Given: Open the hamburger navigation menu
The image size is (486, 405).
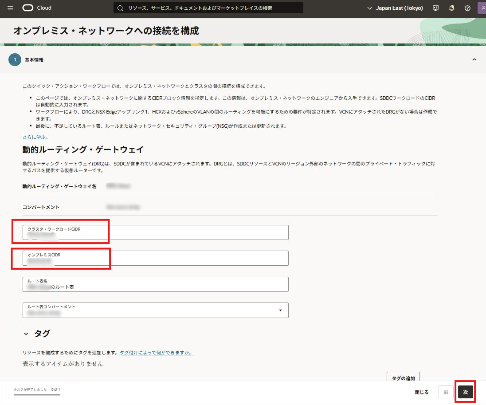Looking at the screenshot, I should [x=11, y=8].
